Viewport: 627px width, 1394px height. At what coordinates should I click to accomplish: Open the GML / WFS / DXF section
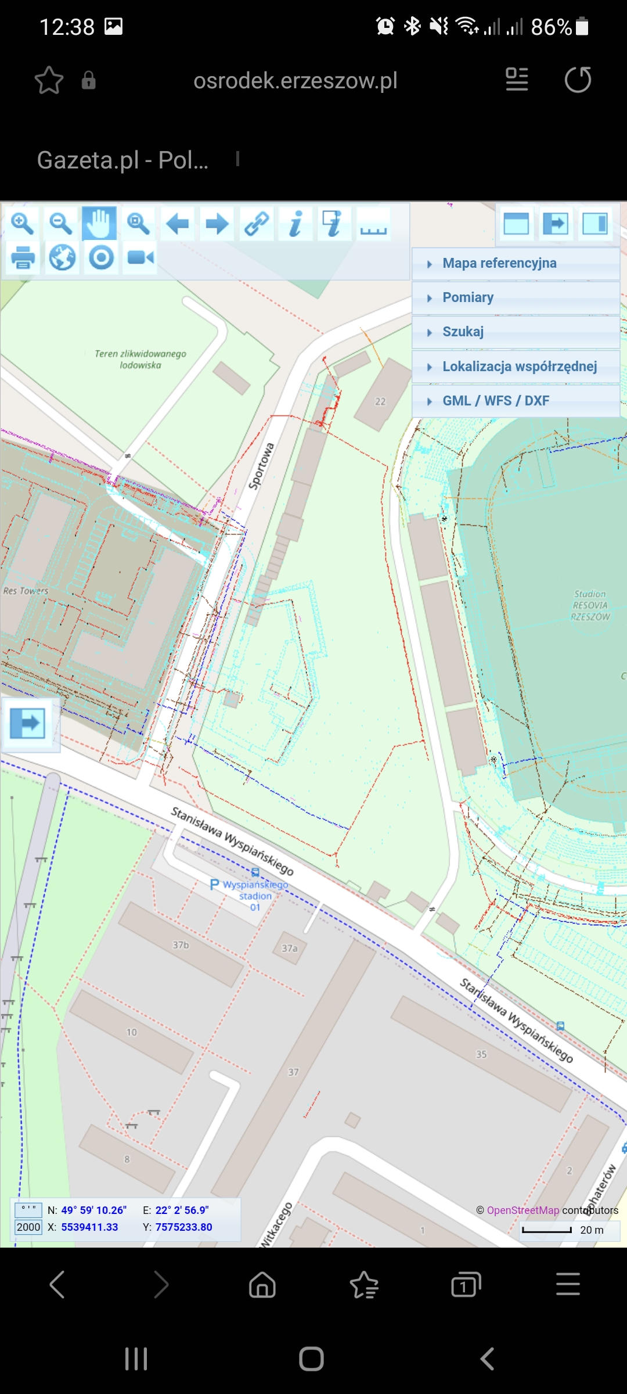495,401
